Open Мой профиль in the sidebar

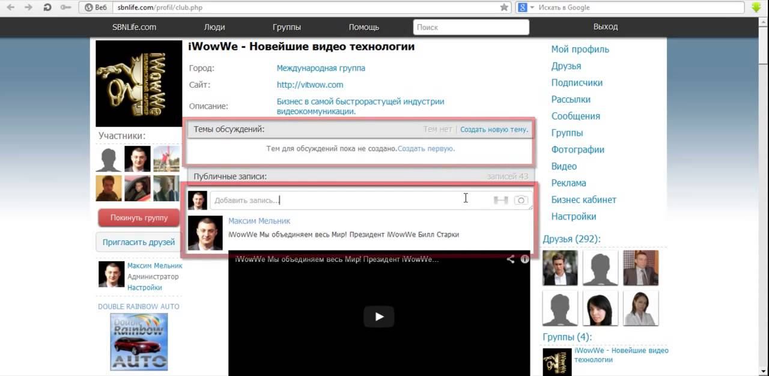[580, 49]
